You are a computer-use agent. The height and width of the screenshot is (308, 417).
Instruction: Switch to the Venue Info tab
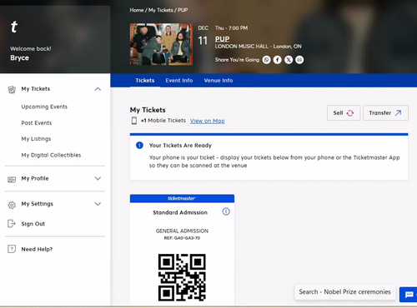pyautogui.click(x=219, y=81)
